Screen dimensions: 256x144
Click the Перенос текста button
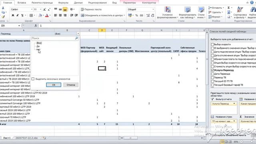[91, 10]
